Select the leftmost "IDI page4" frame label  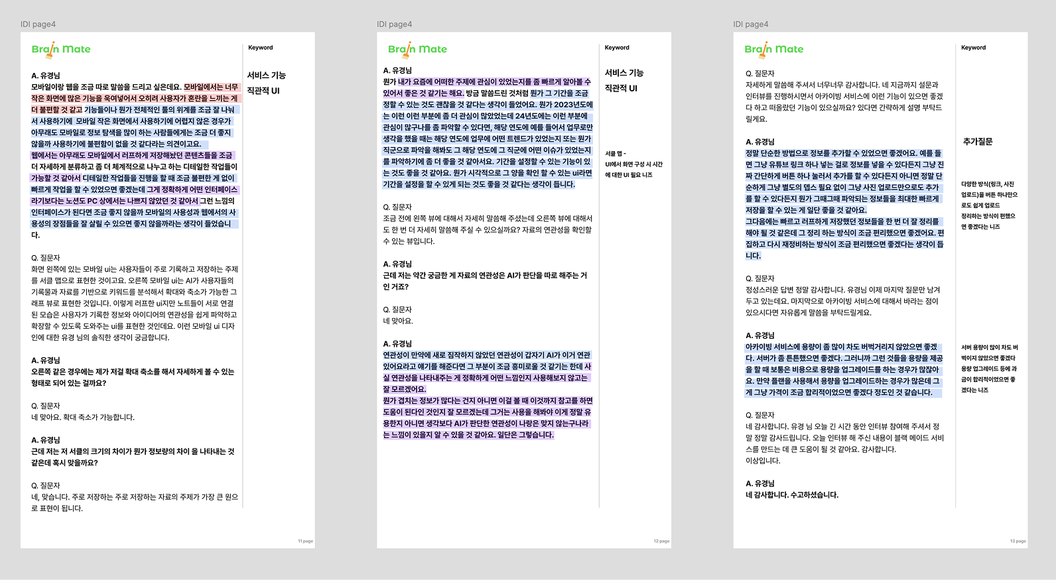point(38,25)
